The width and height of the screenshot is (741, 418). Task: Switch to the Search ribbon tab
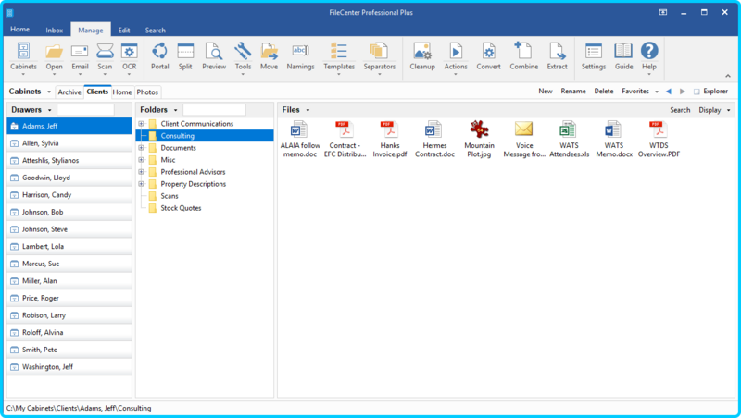tap(156, 31)
